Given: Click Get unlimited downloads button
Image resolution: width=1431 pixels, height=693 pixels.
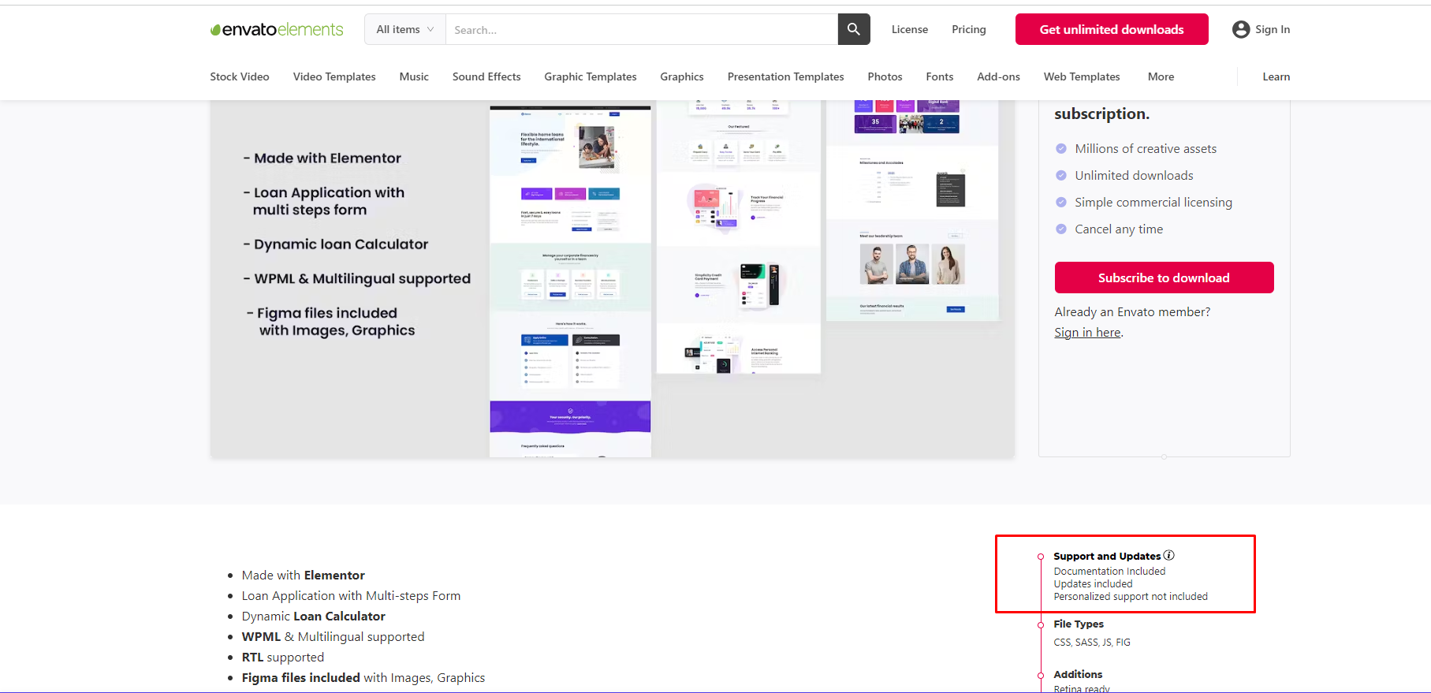Looking at the screenshot, I should click(1112, 29).
